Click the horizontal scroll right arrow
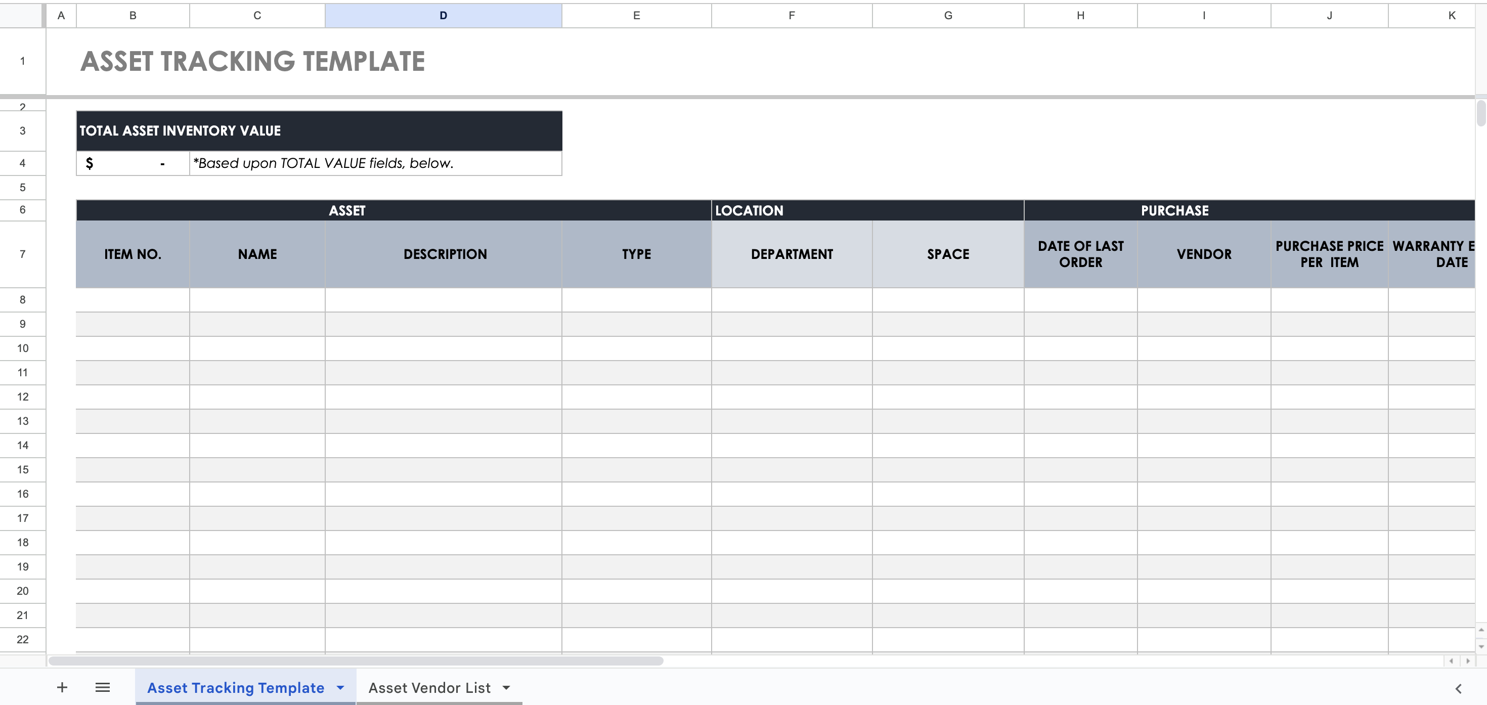Screen dimensions: 1487x705 click(x=1467, y=660)
